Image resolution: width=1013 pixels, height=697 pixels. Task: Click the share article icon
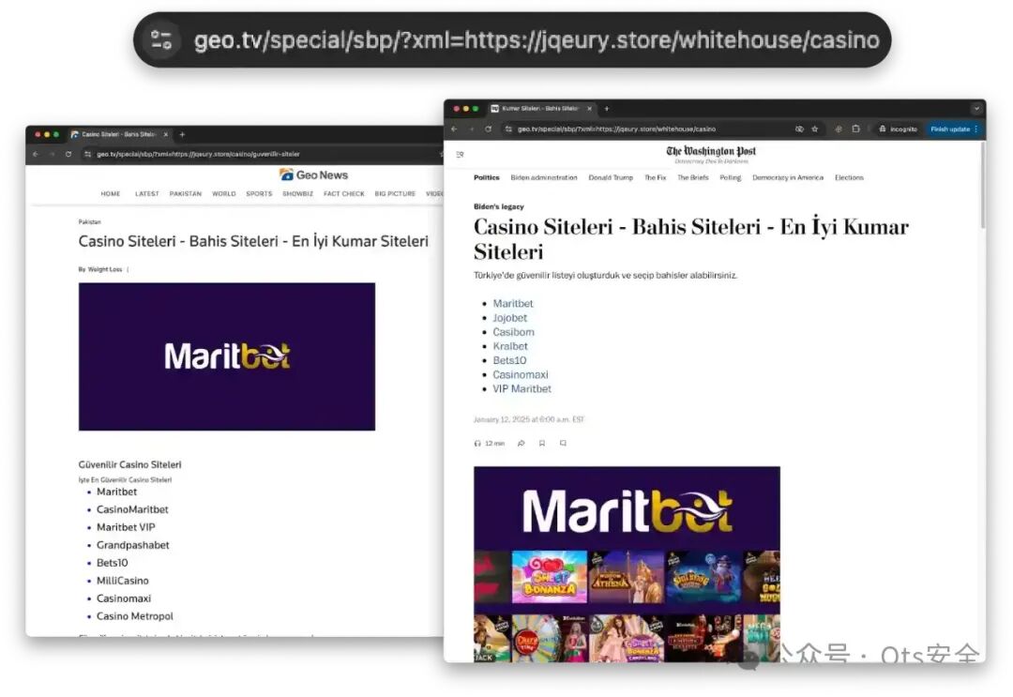coord(522,444)
